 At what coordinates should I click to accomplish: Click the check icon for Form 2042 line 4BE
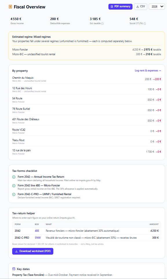point(14,186)
